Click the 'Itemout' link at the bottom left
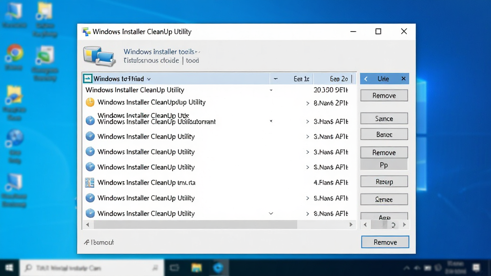This screenshot has width=491, height=276. 99,242
